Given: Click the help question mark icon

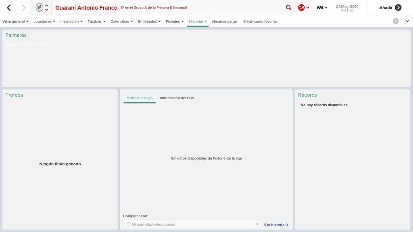Looking at the screenshot, I should click(x=396, y=21).
